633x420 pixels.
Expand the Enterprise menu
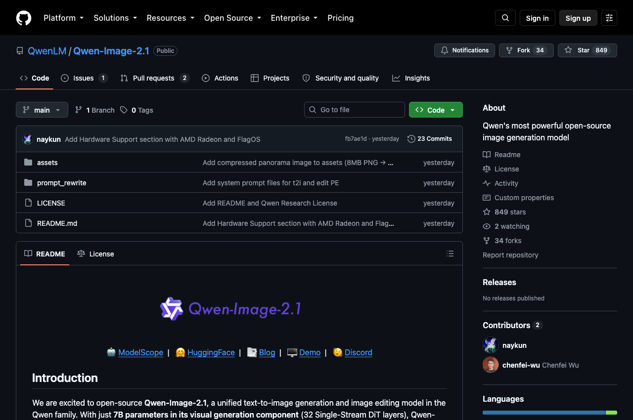coord(294,18)
